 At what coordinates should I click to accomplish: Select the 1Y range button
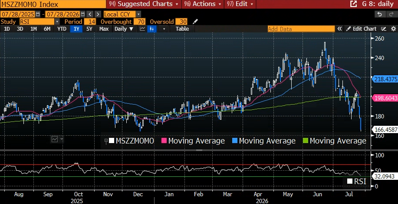coord(76,29)
